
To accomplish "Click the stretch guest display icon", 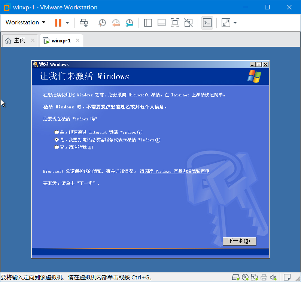I will point(226,22).
